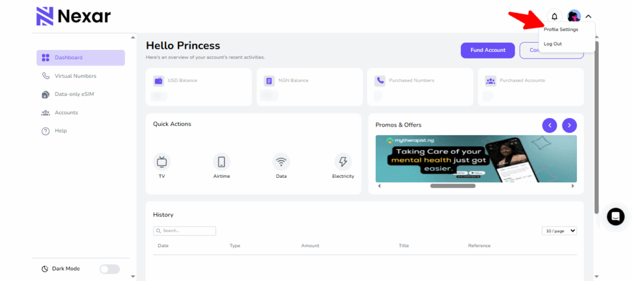This screenshot has width=632, height=281.
Task: Click the History search field
Action: pos(185,231)
